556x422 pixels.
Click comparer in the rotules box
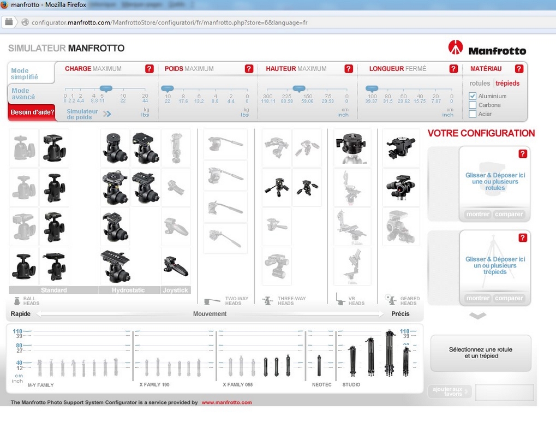click(509, 214)
